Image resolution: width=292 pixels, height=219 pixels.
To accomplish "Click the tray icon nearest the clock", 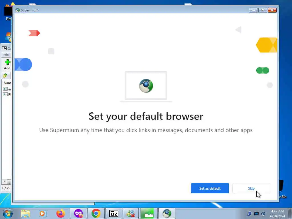I will [x=263, y=213].
